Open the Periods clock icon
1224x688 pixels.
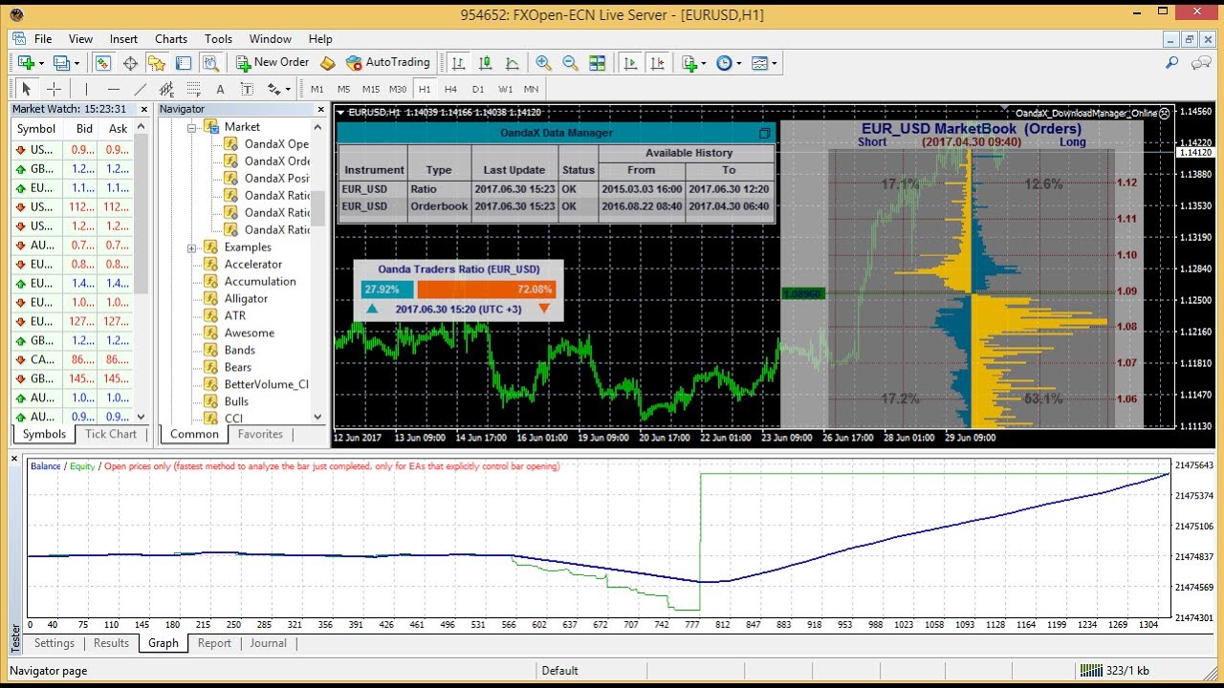pyautogui.click(x=724, y=63)
